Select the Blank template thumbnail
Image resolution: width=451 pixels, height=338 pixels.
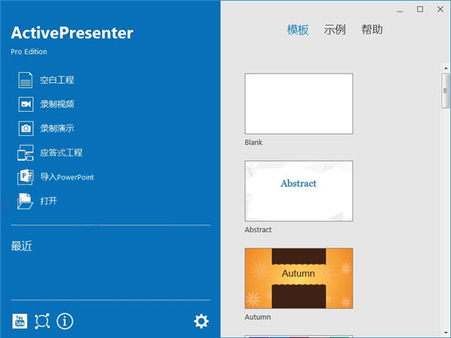pyautogui.click(x=299, y=104)
